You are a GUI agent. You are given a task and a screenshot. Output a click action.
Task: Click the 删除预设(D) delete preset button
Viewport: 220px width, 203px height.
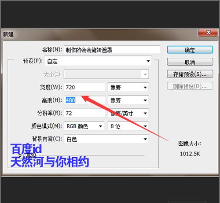click(190, 86)
